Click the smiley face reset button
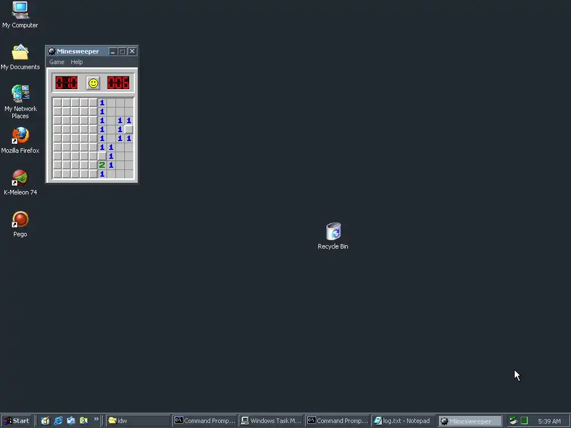571x428 pixels. tap(93, 83)
